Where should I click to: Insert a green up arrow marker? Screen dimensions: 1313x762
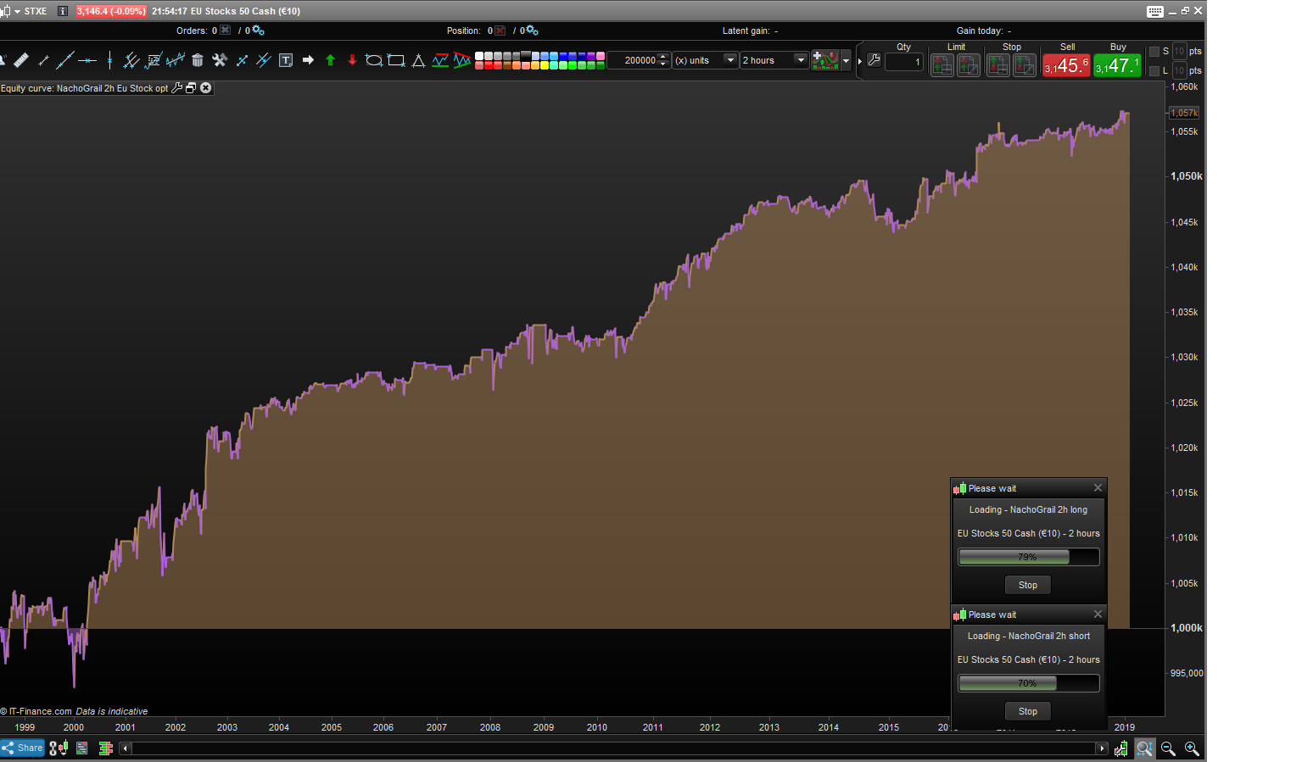coord(330,60)
